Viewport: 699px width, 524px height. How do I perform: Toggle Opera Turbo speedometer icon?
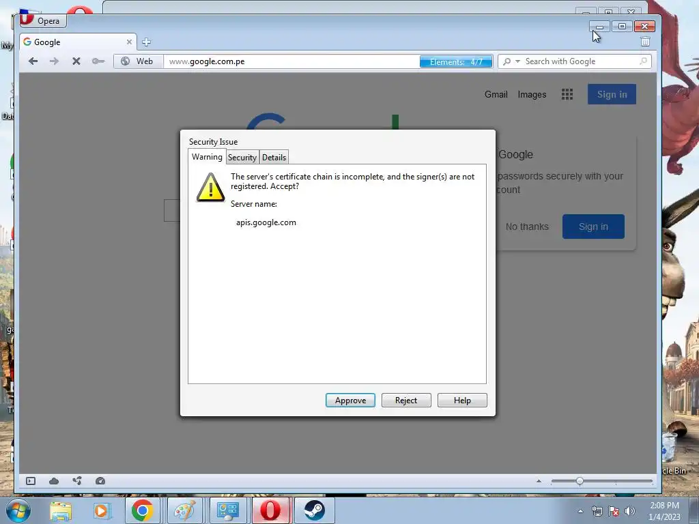tap(100, 481)
